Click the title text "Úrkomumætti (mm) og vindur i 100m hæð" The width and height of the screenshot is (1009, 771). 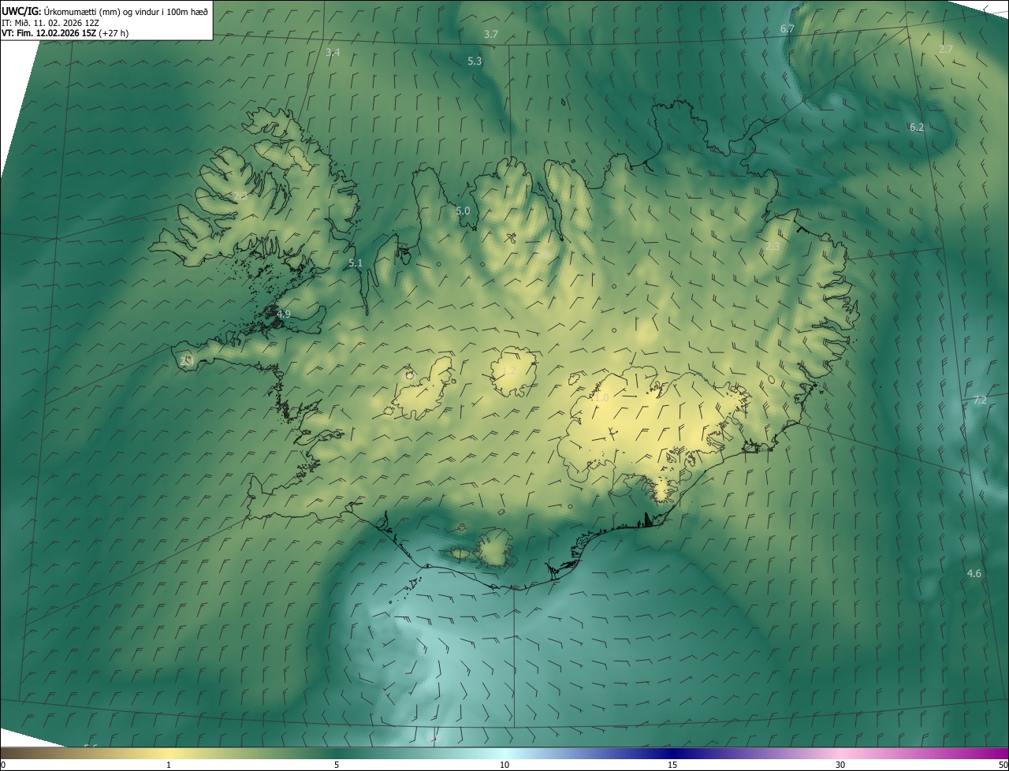125,11
